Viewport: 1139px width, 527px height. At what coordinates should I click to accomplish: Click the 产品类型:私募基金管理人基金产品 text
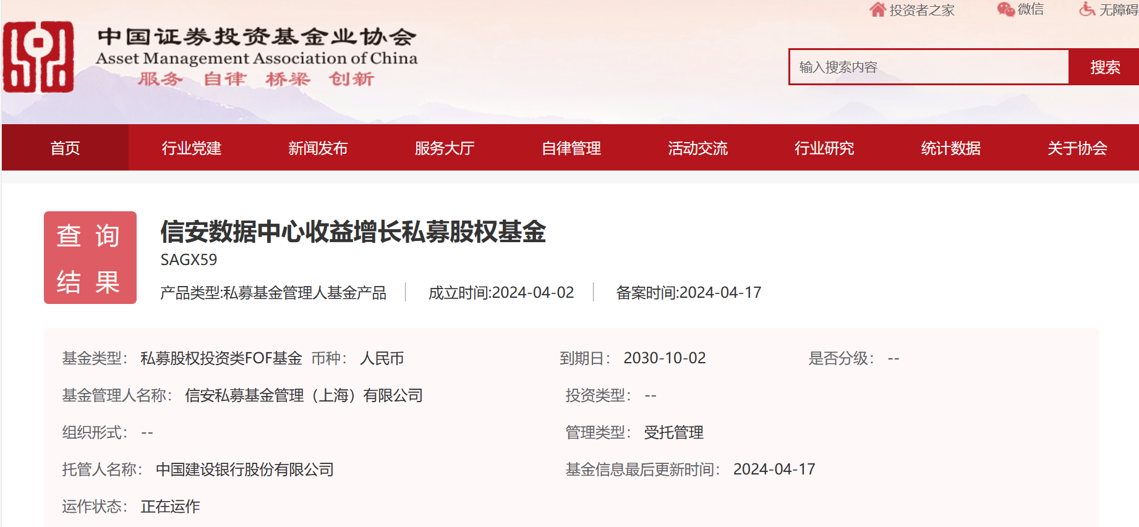(x=273, y=292)
